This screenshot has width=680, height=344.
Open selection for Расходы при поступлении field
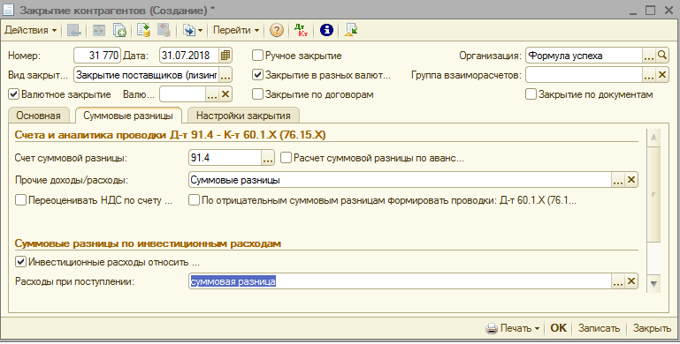click(x=618, y=281)
